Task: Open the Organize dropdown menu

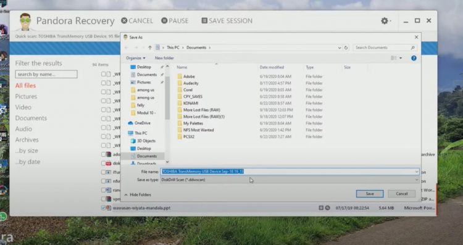Action: click(x=136, y=58)
